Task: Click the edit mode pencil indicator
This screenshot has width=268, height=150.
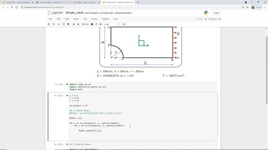Action: [206, 19]
